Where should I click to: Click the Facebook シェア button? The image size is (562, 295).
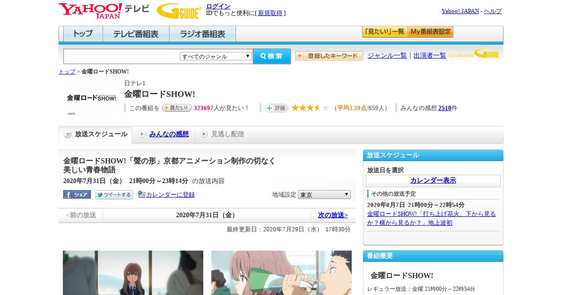(77, 194)
